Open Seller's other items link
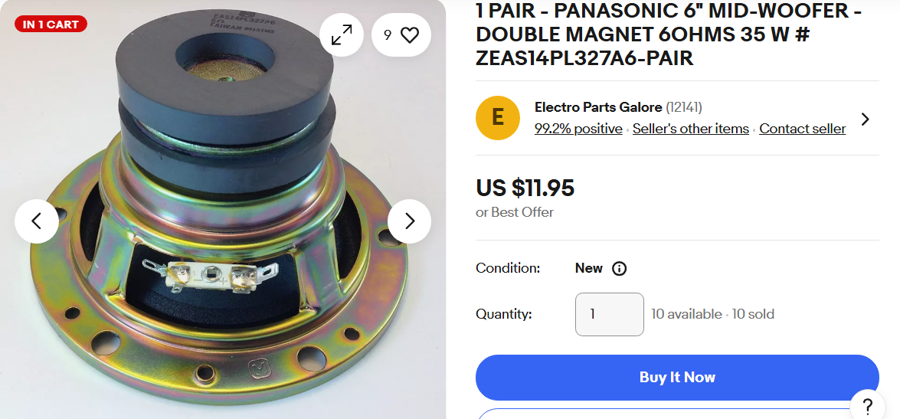This screenshot has height=419, width=900. coord(690,129)
